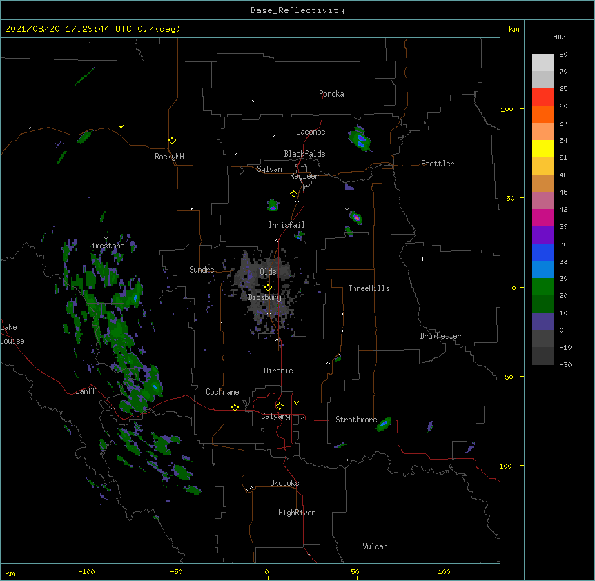Click the light gray 70-80 dBZ swatch at the top of the legend
The image size is (595, 581).
[543, 63]
